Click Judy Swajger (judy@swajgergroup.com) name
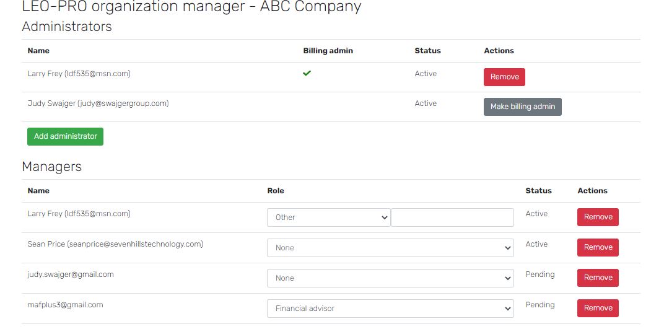The width and height of the screenshot is (664, 329). click(98, 103)
